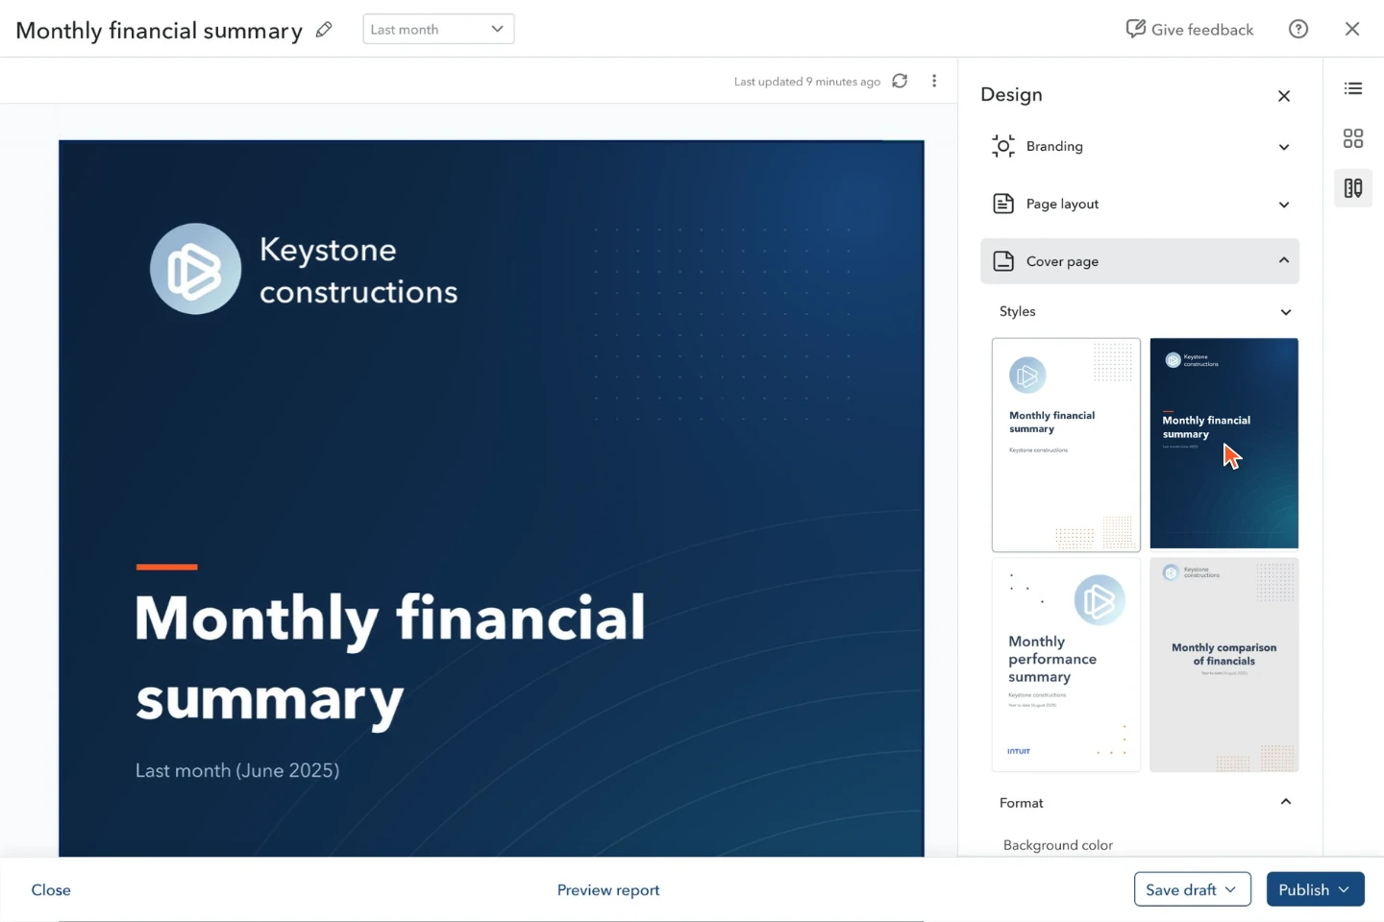1384x922 pixels.
Task: Click Give feedback link
Action: click(1190, 30)
